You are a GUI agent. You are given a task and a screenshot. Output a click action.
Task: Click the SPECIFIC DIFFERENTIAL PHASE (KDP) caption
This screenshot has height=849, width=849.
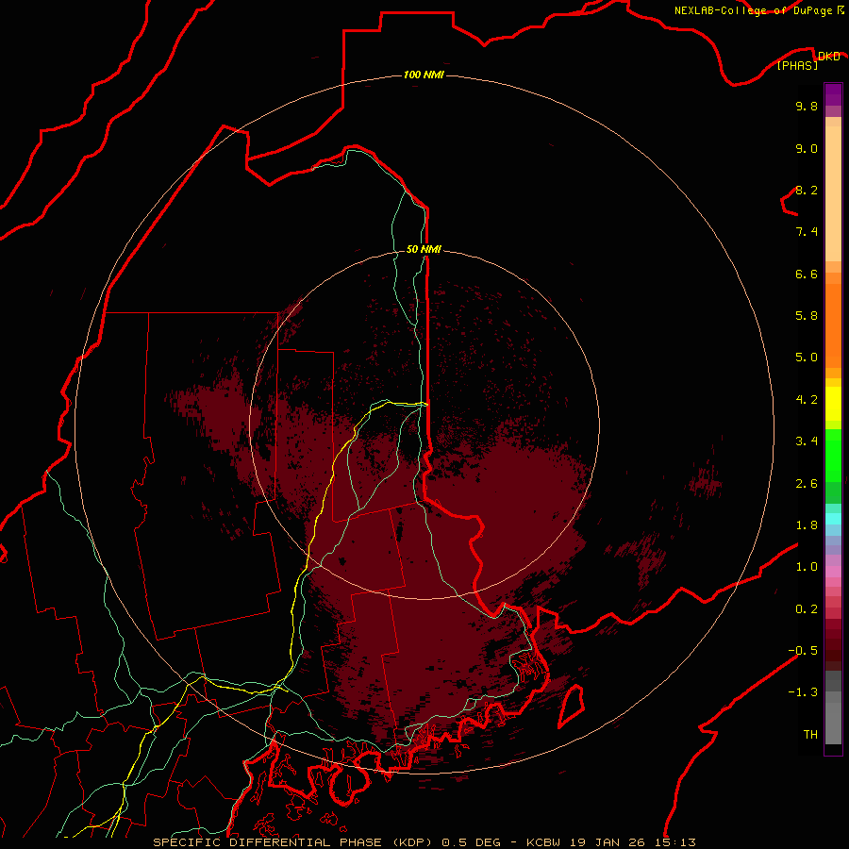(x=295, y=842)
